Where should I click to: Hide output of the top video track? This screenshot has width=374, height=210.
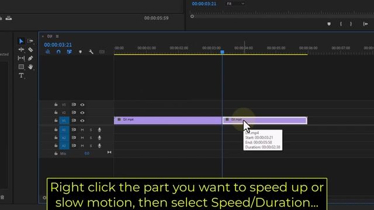tap(82, 105)
